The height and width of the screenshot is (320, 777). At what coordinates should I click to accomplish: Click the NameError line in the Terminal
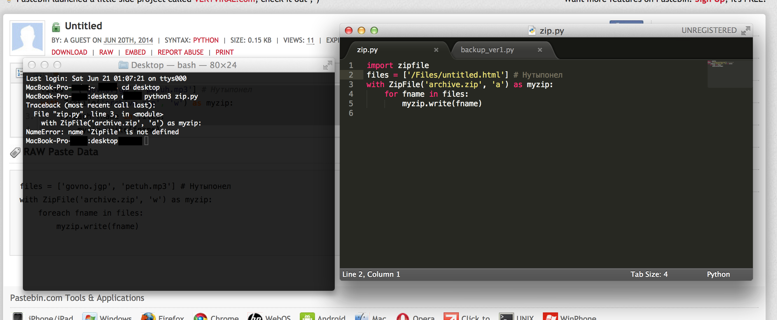point(102,132)
